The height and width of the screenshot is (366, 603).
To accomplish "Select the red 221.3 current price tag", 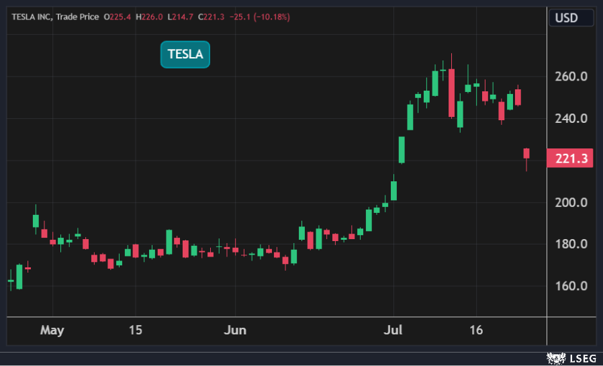I will click(x=570, y=158).
